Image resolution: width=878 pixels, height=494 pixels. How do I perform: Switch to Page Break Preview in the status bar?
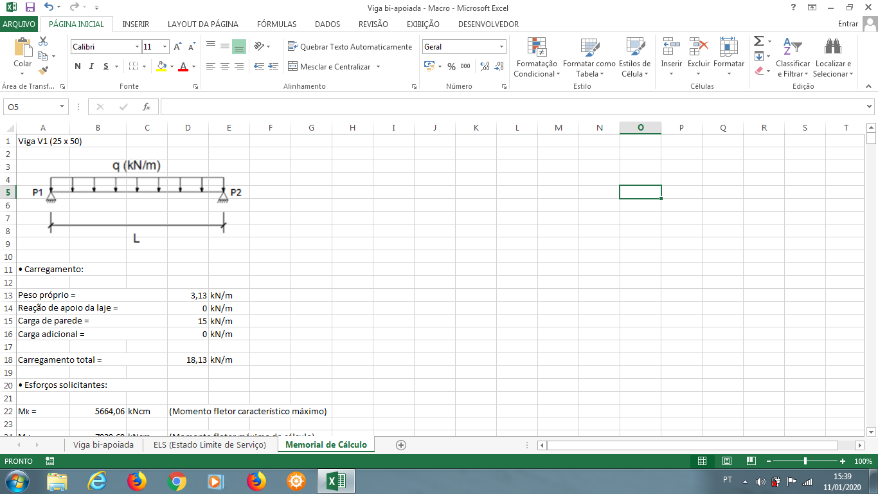coord(751,461)
